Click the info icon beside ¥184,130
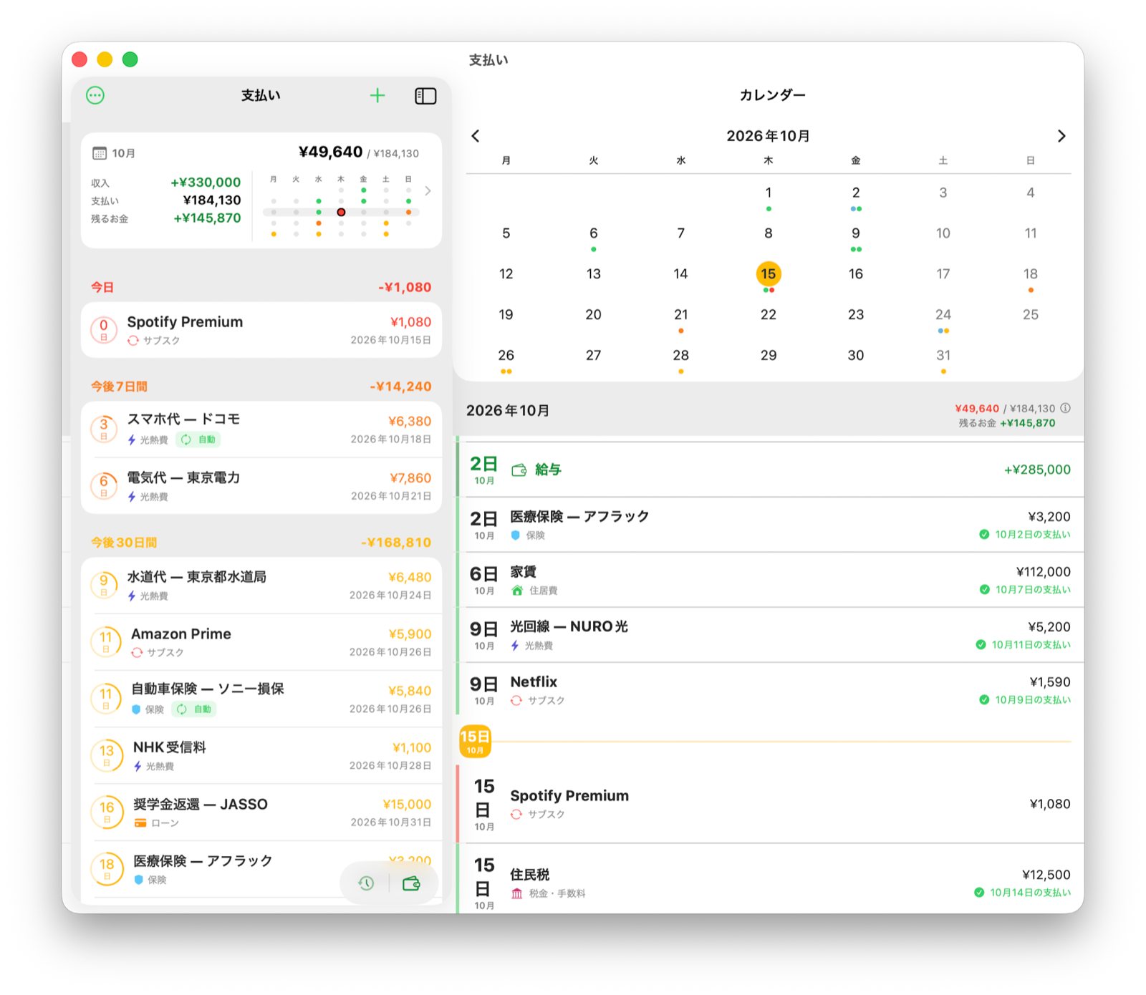Screen dimensions: 1146x995 [x=1066, y=408]
